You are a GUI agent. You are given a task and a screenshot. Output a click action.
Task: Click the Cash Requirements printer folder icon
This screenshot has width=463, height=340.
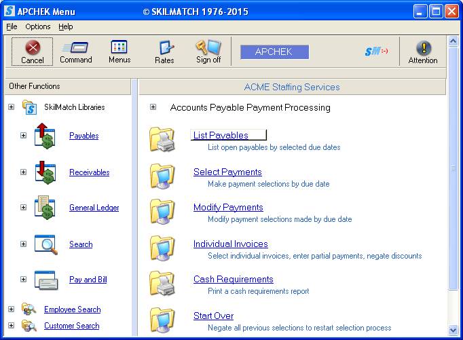(162, 284)
